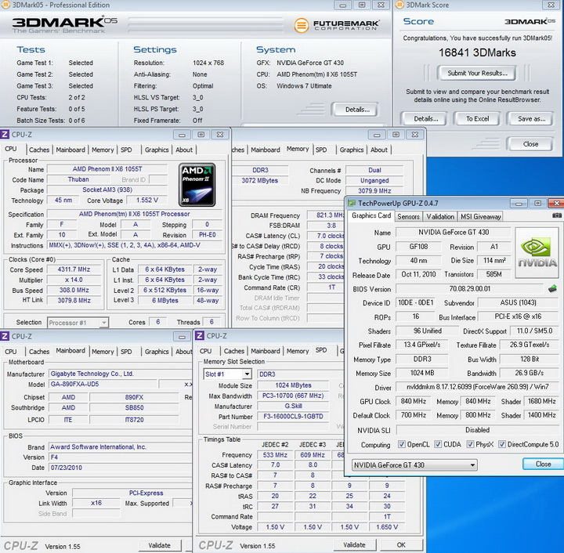The image size is (564, 553).
Task: Click the 3DMark05 title bar app icon
Action: 5,5
